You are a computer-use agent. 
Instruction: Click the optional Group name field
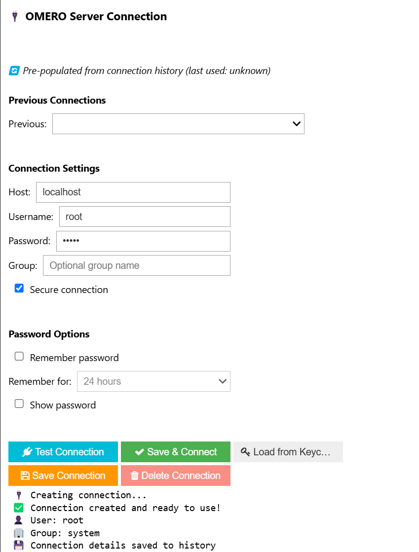click(x=137, y=265)
